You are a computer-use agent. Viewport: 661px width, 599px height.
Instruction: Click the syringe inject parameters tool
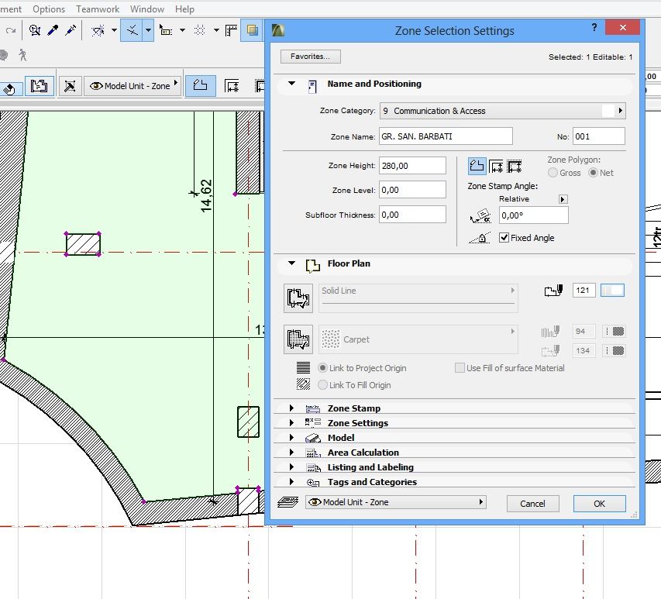click(x=71, y=30)
